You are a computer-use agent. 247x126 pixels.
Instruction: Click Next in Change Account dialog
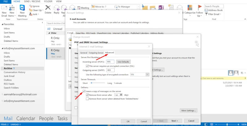pos(175,121)
